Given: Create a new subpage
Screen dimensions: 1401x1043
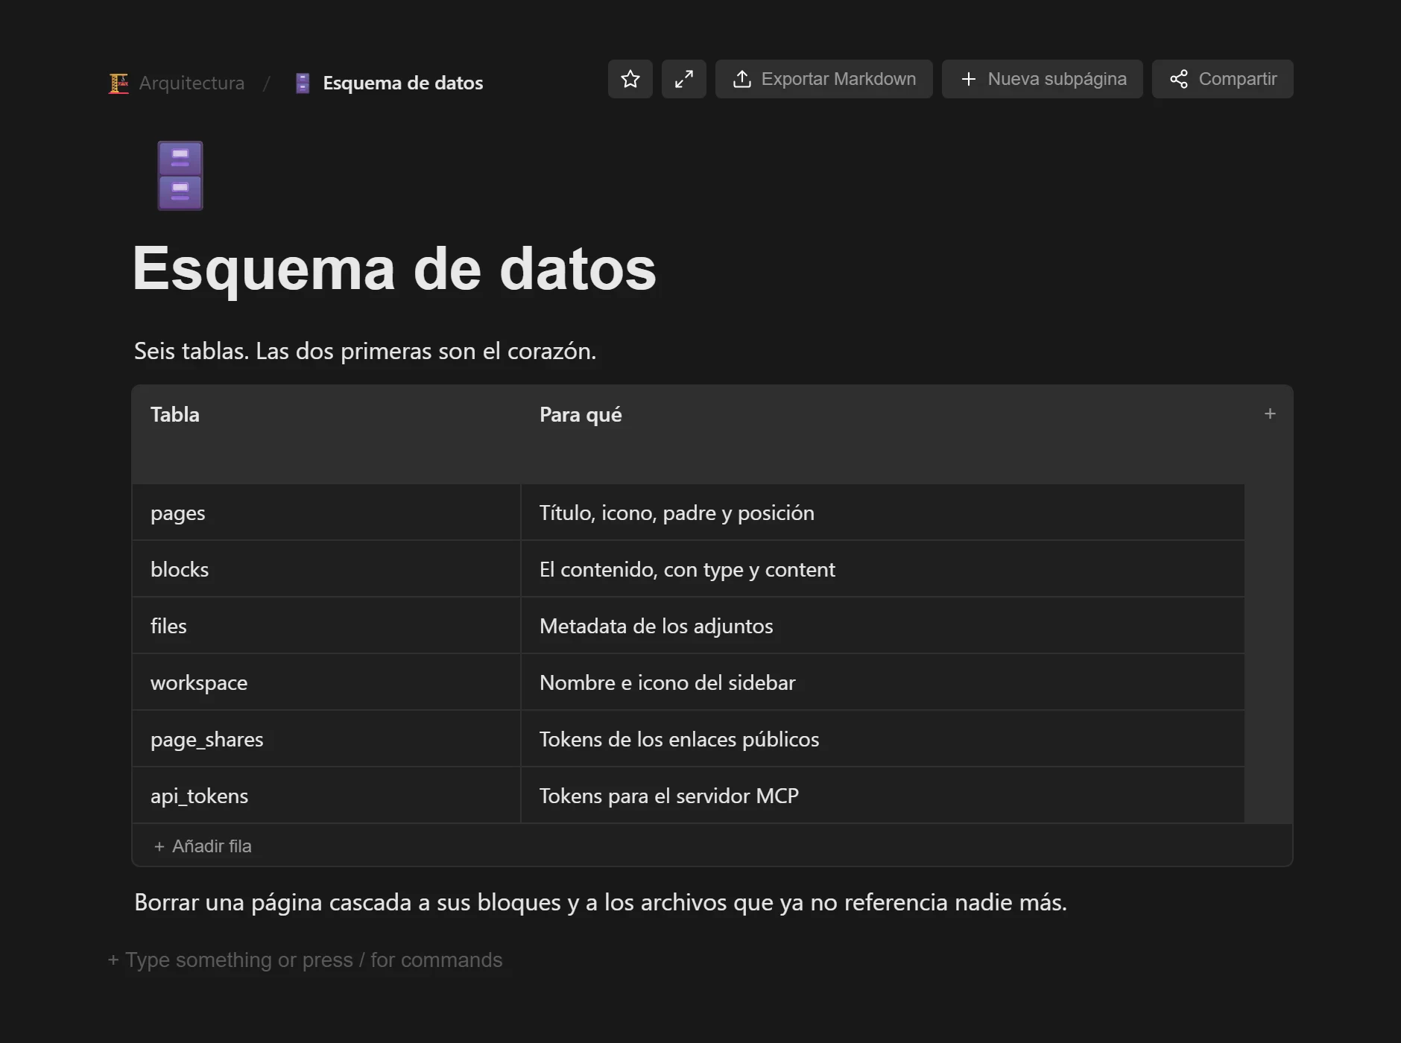Looking at the screenshot, I should pyautogui.click(x=1043, y=79).
